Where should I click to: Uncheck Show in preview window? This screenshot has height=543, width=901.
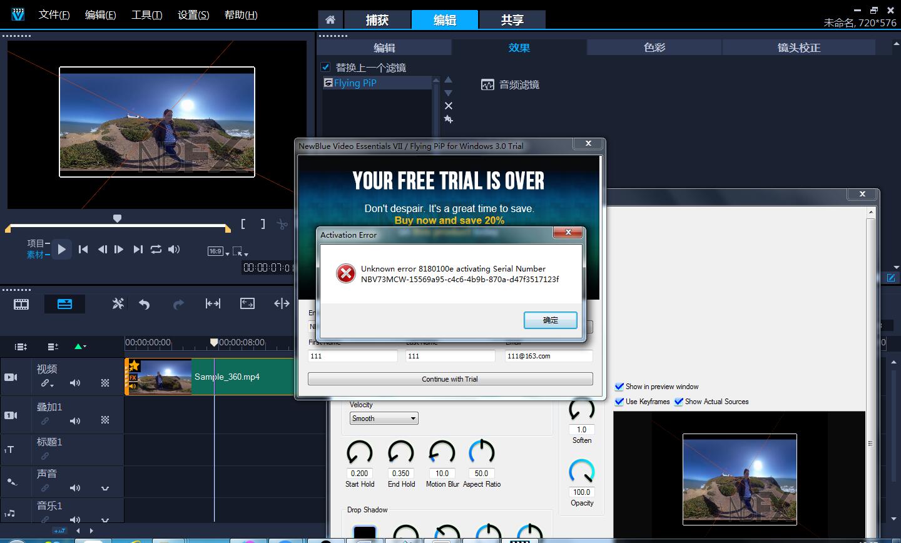[x=619, y=387]
